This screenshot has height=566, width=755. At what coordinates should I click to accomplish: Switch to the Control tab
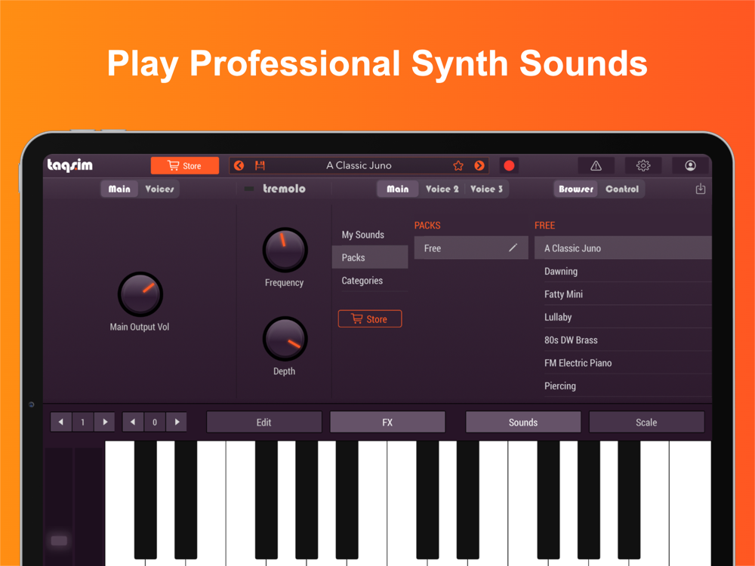tap(622, 189)
